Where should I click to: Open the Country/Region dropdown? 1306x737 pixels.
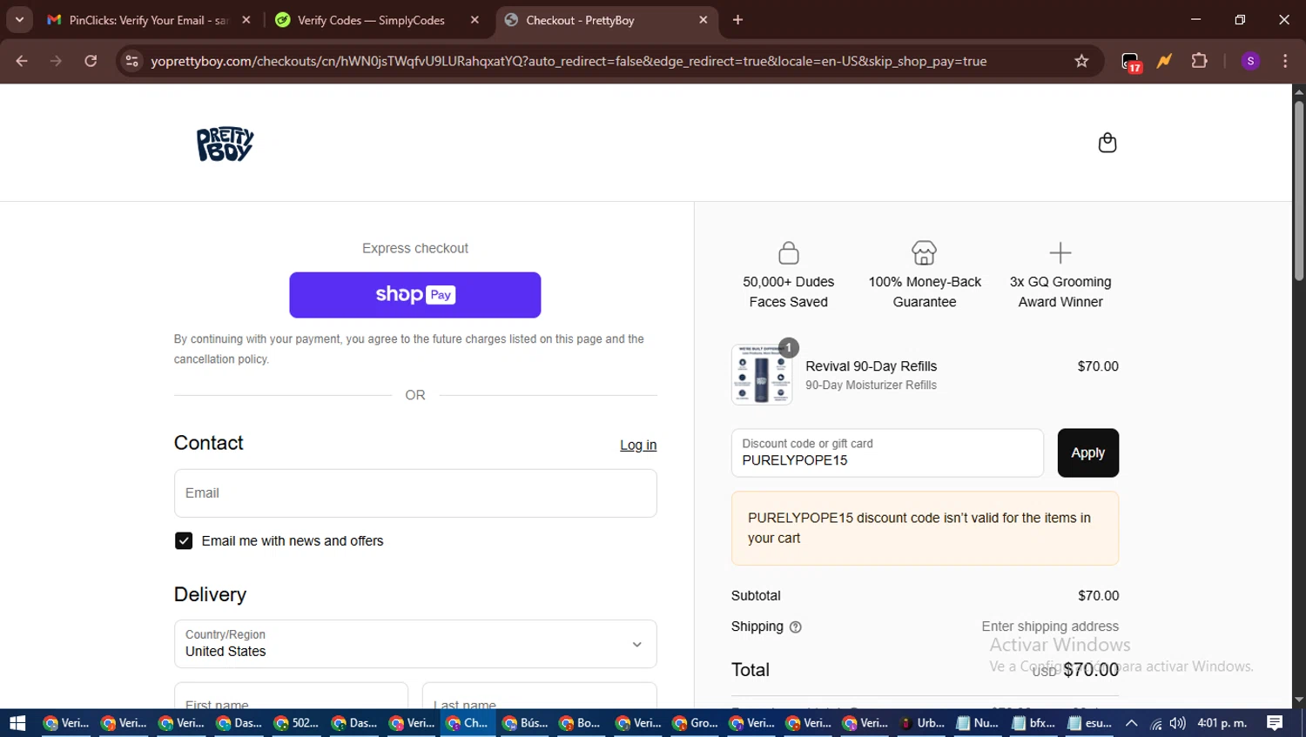415,644
